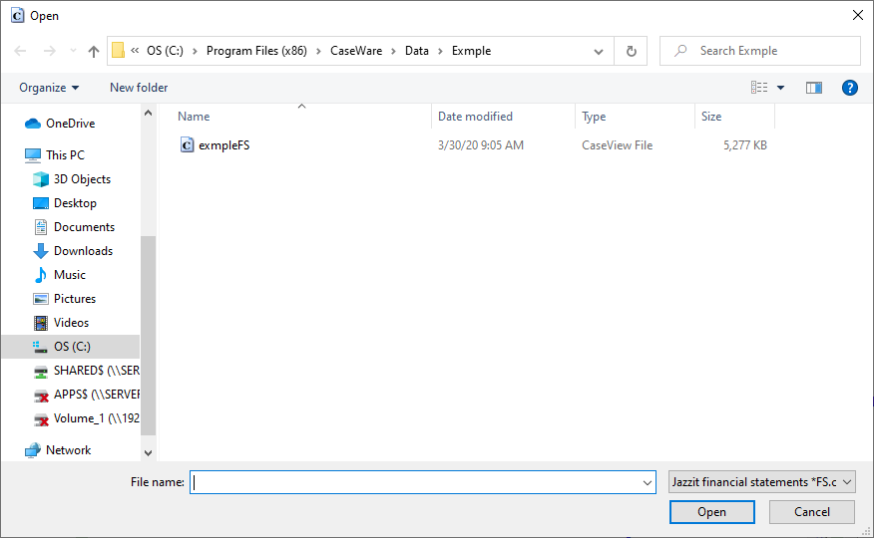
Task: Go up one folder level
Action: 94,51
